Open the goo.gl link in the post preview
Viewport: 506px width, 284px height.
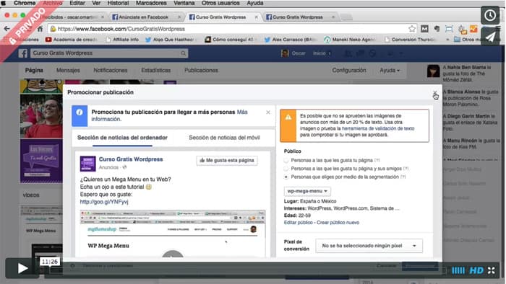click(104, 202)
